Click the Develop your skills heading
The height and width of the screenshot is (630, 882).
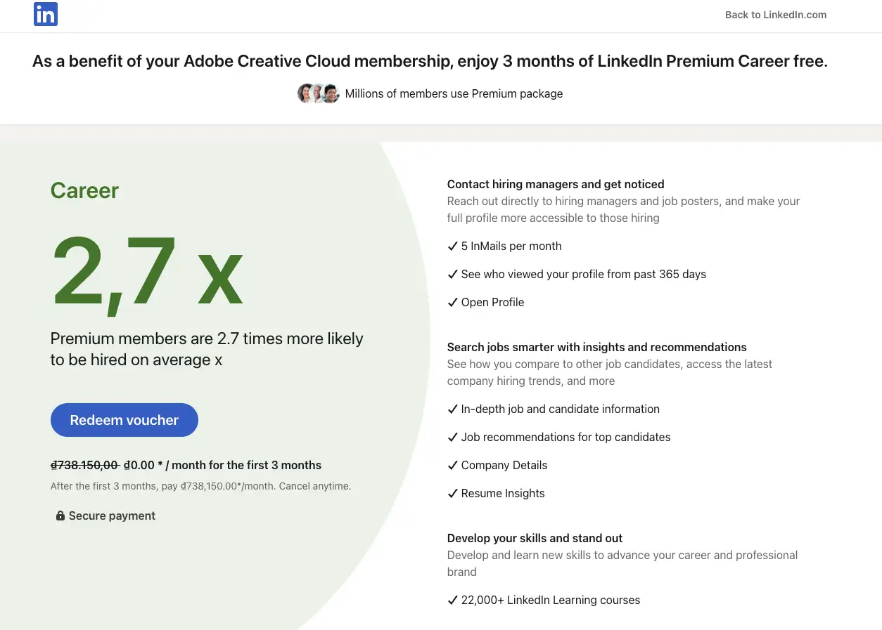pos(535,538)
